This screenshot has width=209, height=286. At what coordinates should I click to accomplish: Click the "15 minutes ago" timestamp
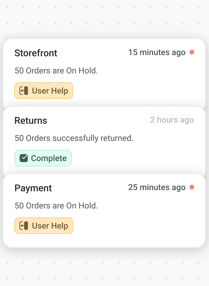(x=157, y=52)
